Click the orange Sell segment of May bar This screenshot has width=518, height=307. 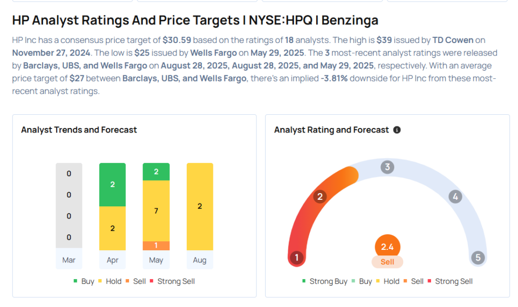click(x=156, y=246)
